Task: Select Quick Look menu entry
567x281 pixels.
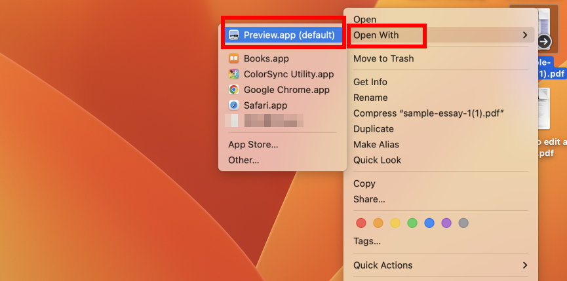Action: click(x=377, y=160)
